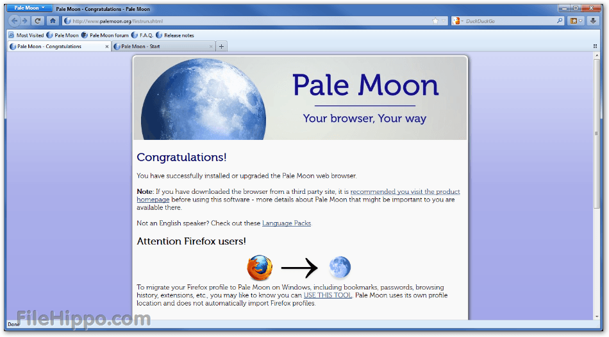Click the Firefox logo image

point(260,268)
